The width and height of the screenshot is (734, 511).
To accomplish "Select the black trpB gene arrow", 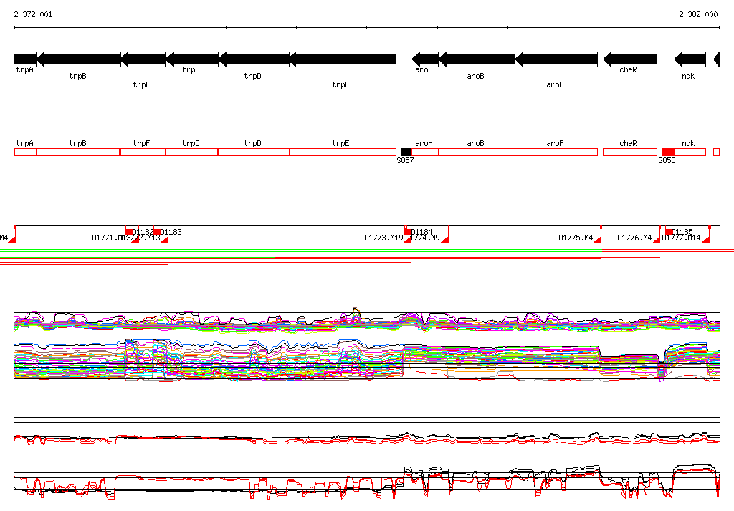I will point(79,59).
